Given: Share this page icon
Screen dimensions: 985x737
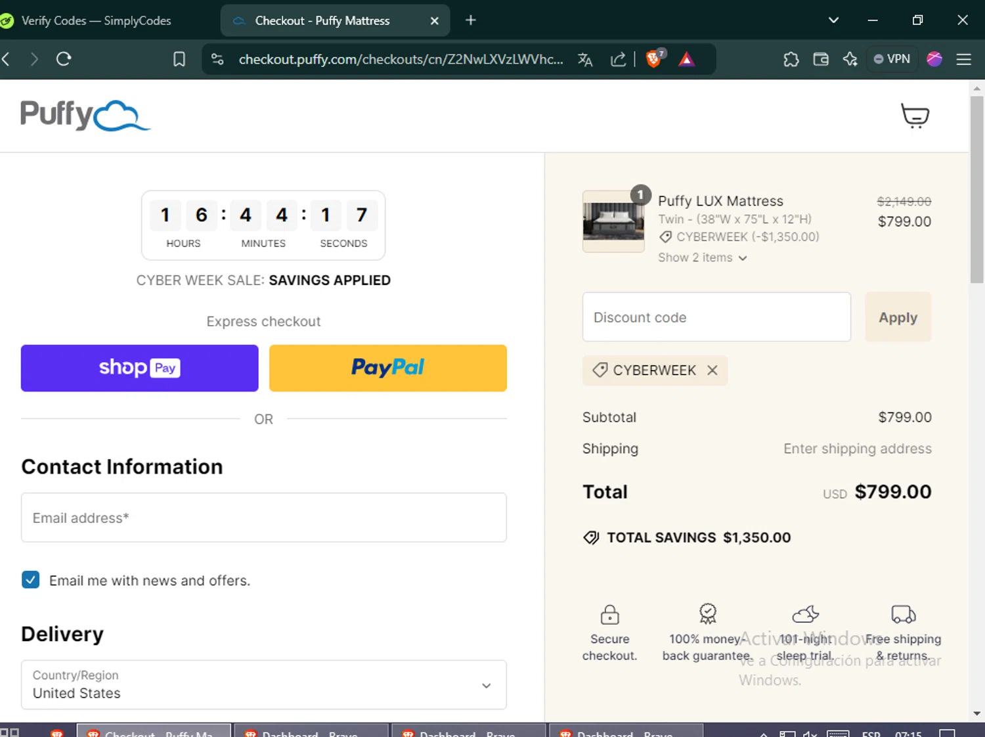Looking at the screenshot, I should point(618,60).
